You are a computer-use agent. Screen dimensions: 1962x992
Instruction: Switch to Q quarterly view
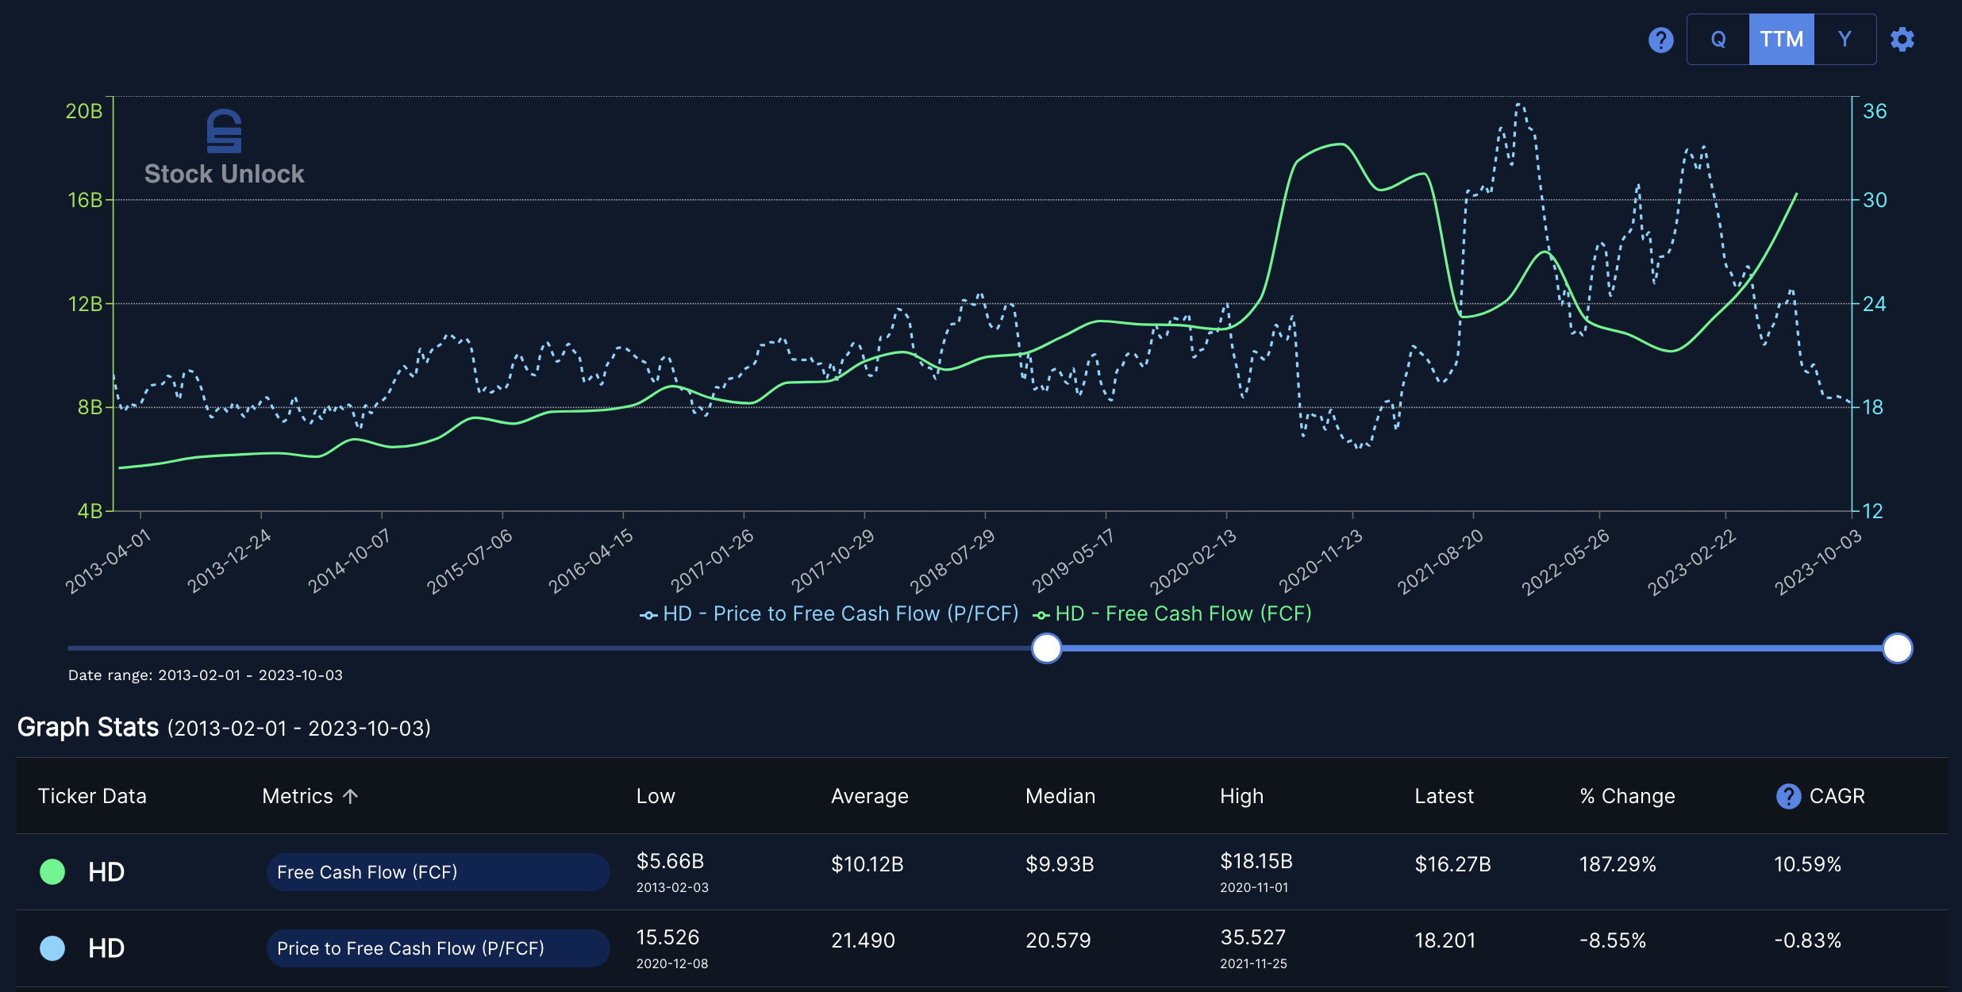point(1718,39)
